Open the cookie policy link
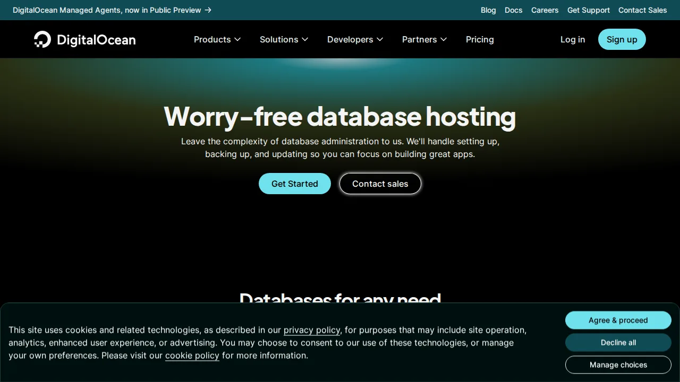Viewport: 680px width, 382px height. point(192,355)
